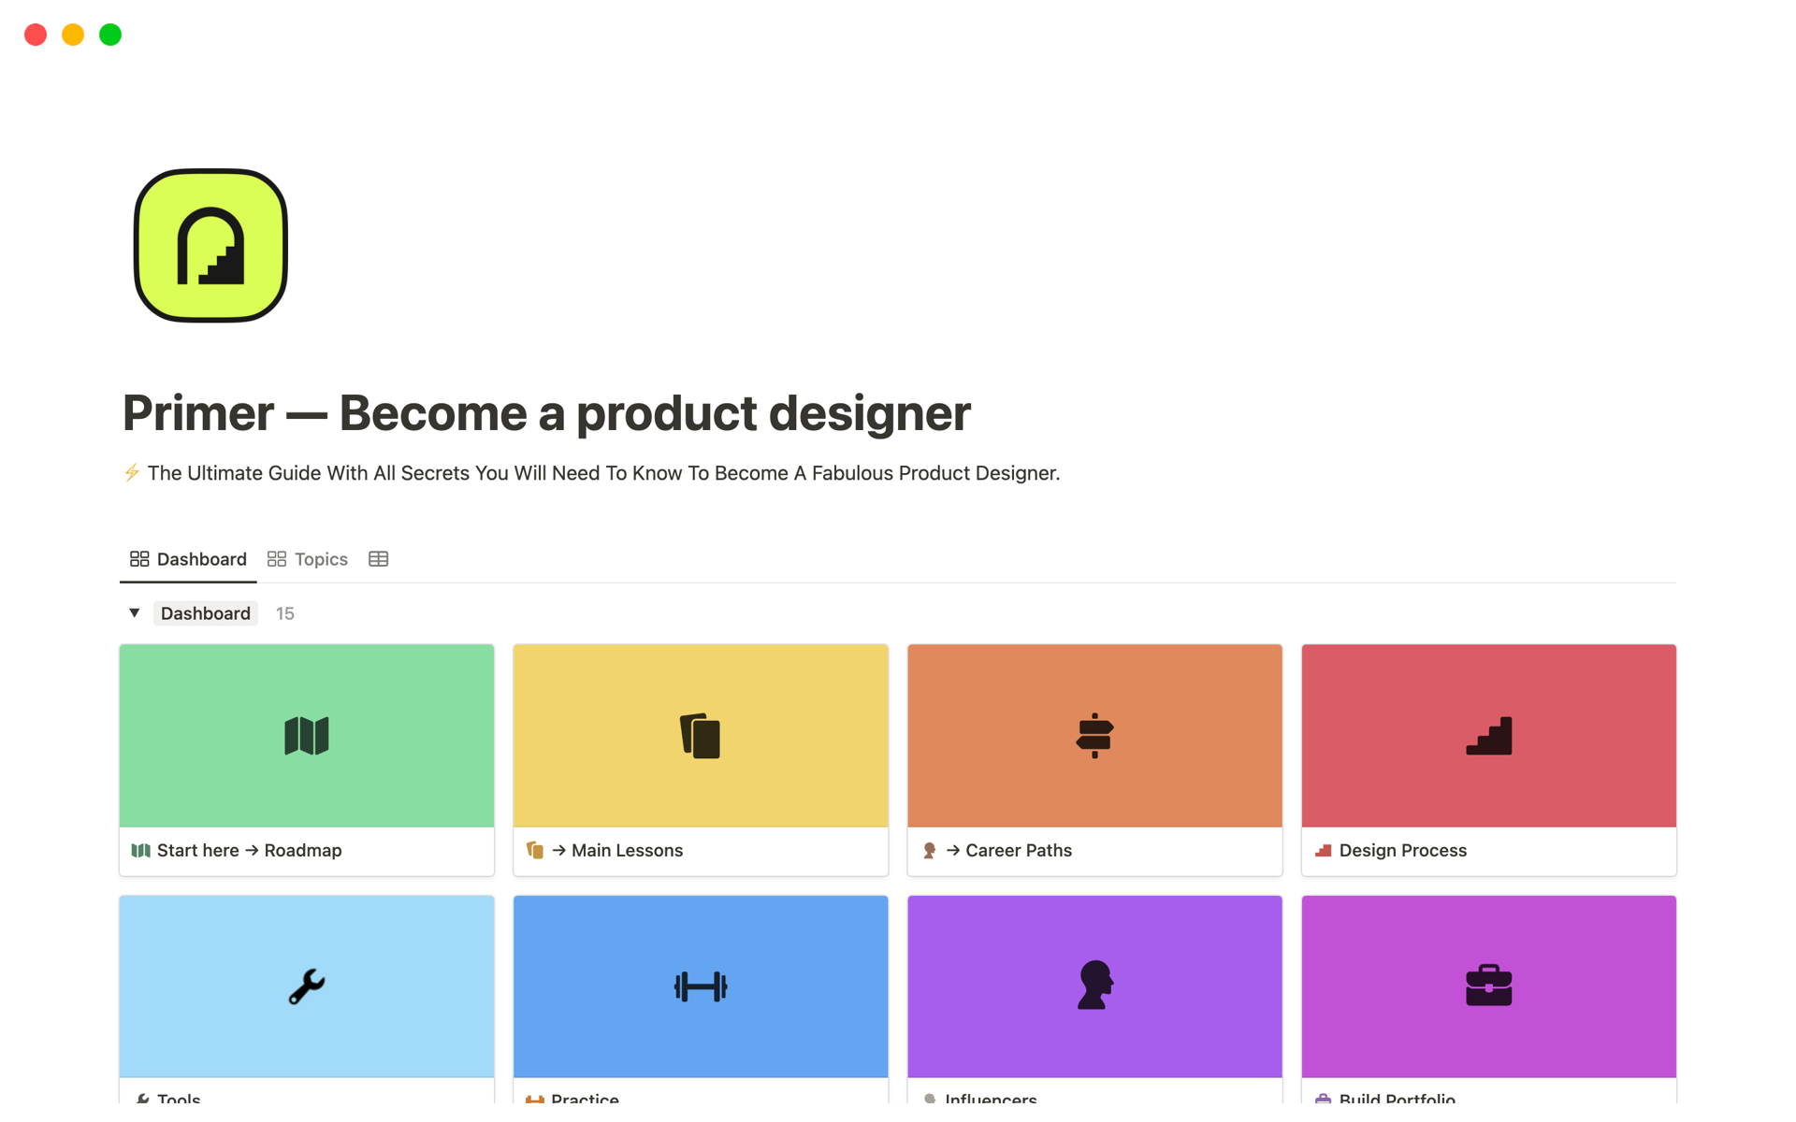Click the cards icon on yellow card
The image size is (1796, 1122).
[700, 736]
